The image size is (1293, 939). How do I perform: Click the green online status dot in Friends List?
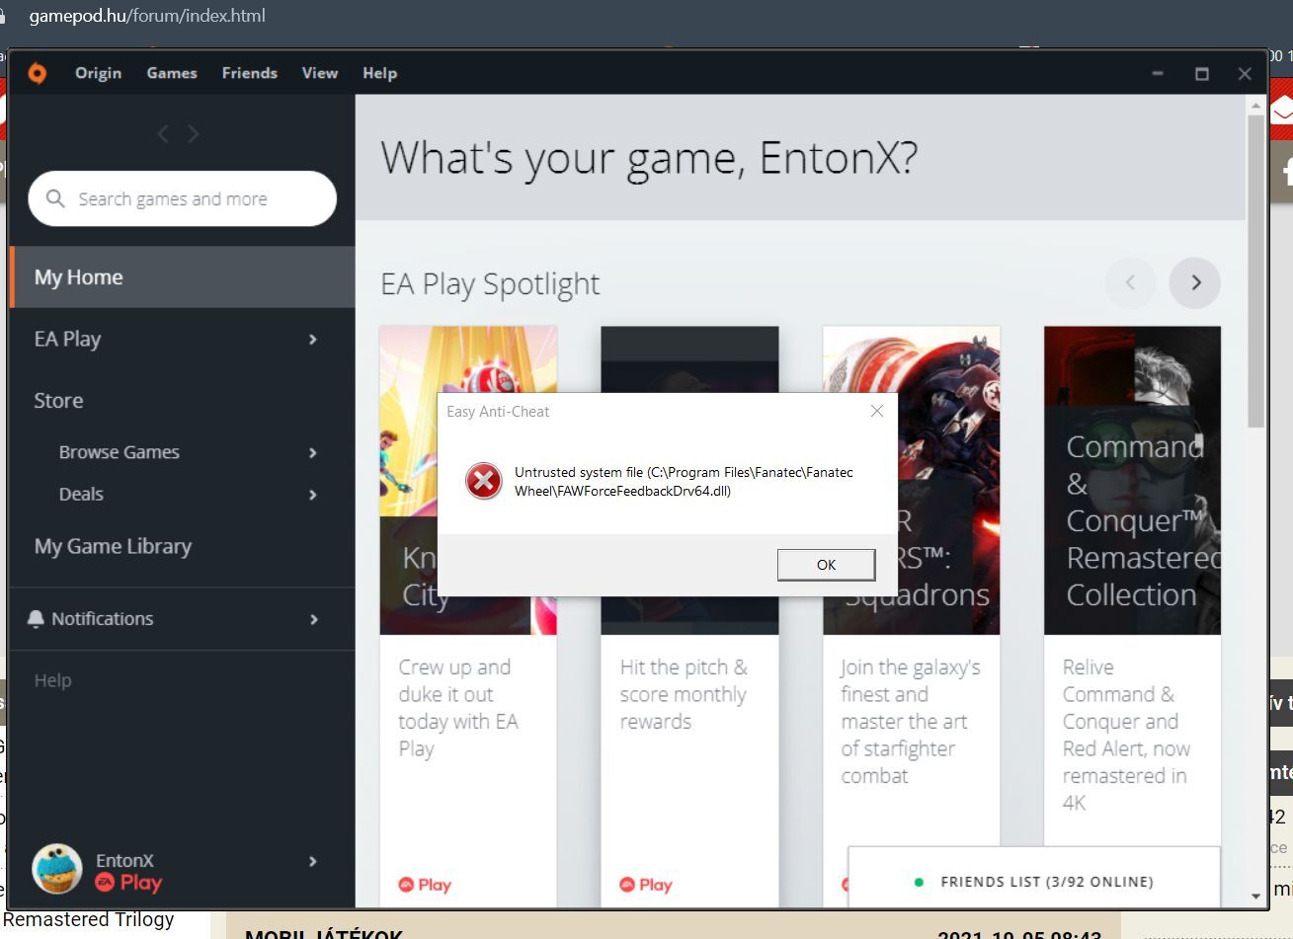click(919, 882)
